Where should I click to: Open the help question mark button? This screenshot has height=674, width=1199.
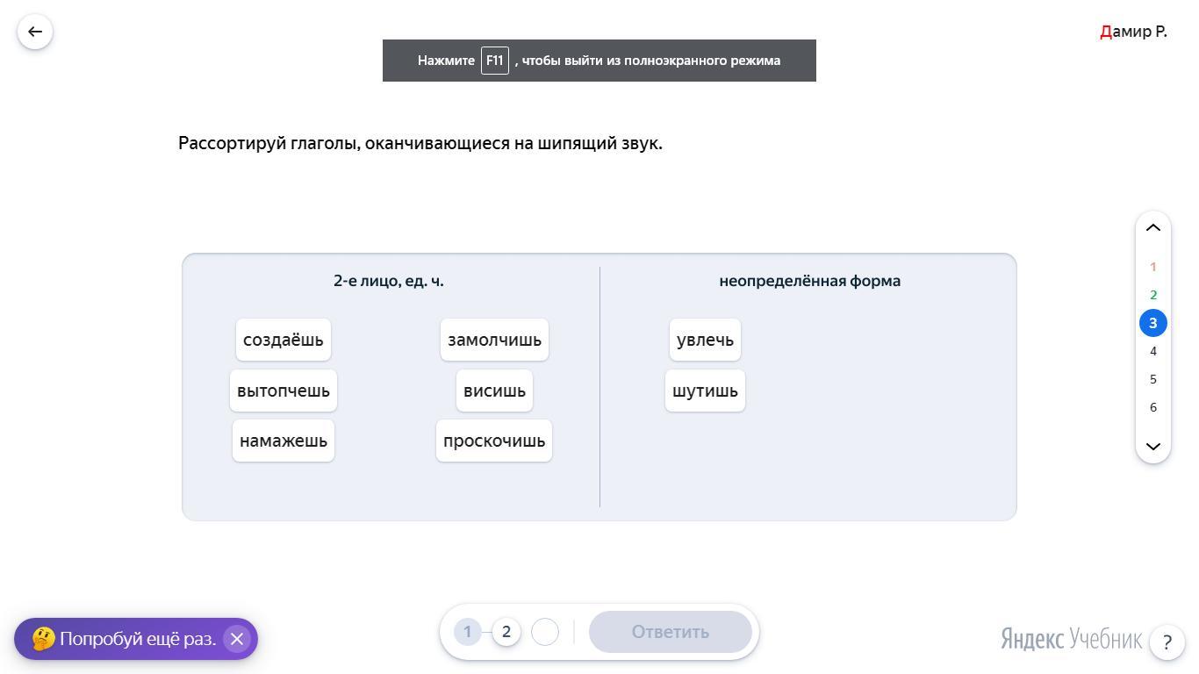point(1167,642)
